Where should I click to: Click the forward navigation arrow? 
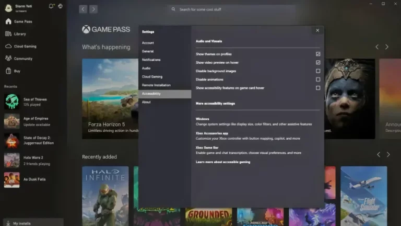coord(93,9)
